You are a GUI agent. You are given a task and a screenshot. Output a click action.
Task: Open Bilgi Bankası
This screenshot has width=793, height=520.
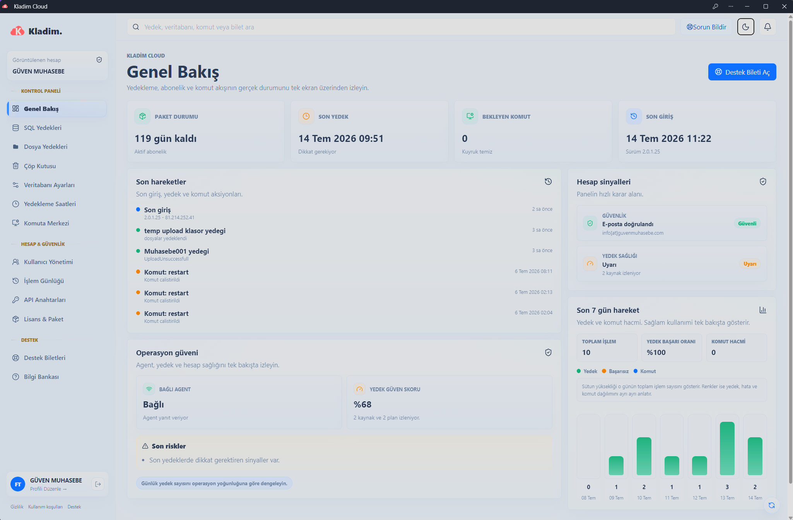(x=57, y=377)
